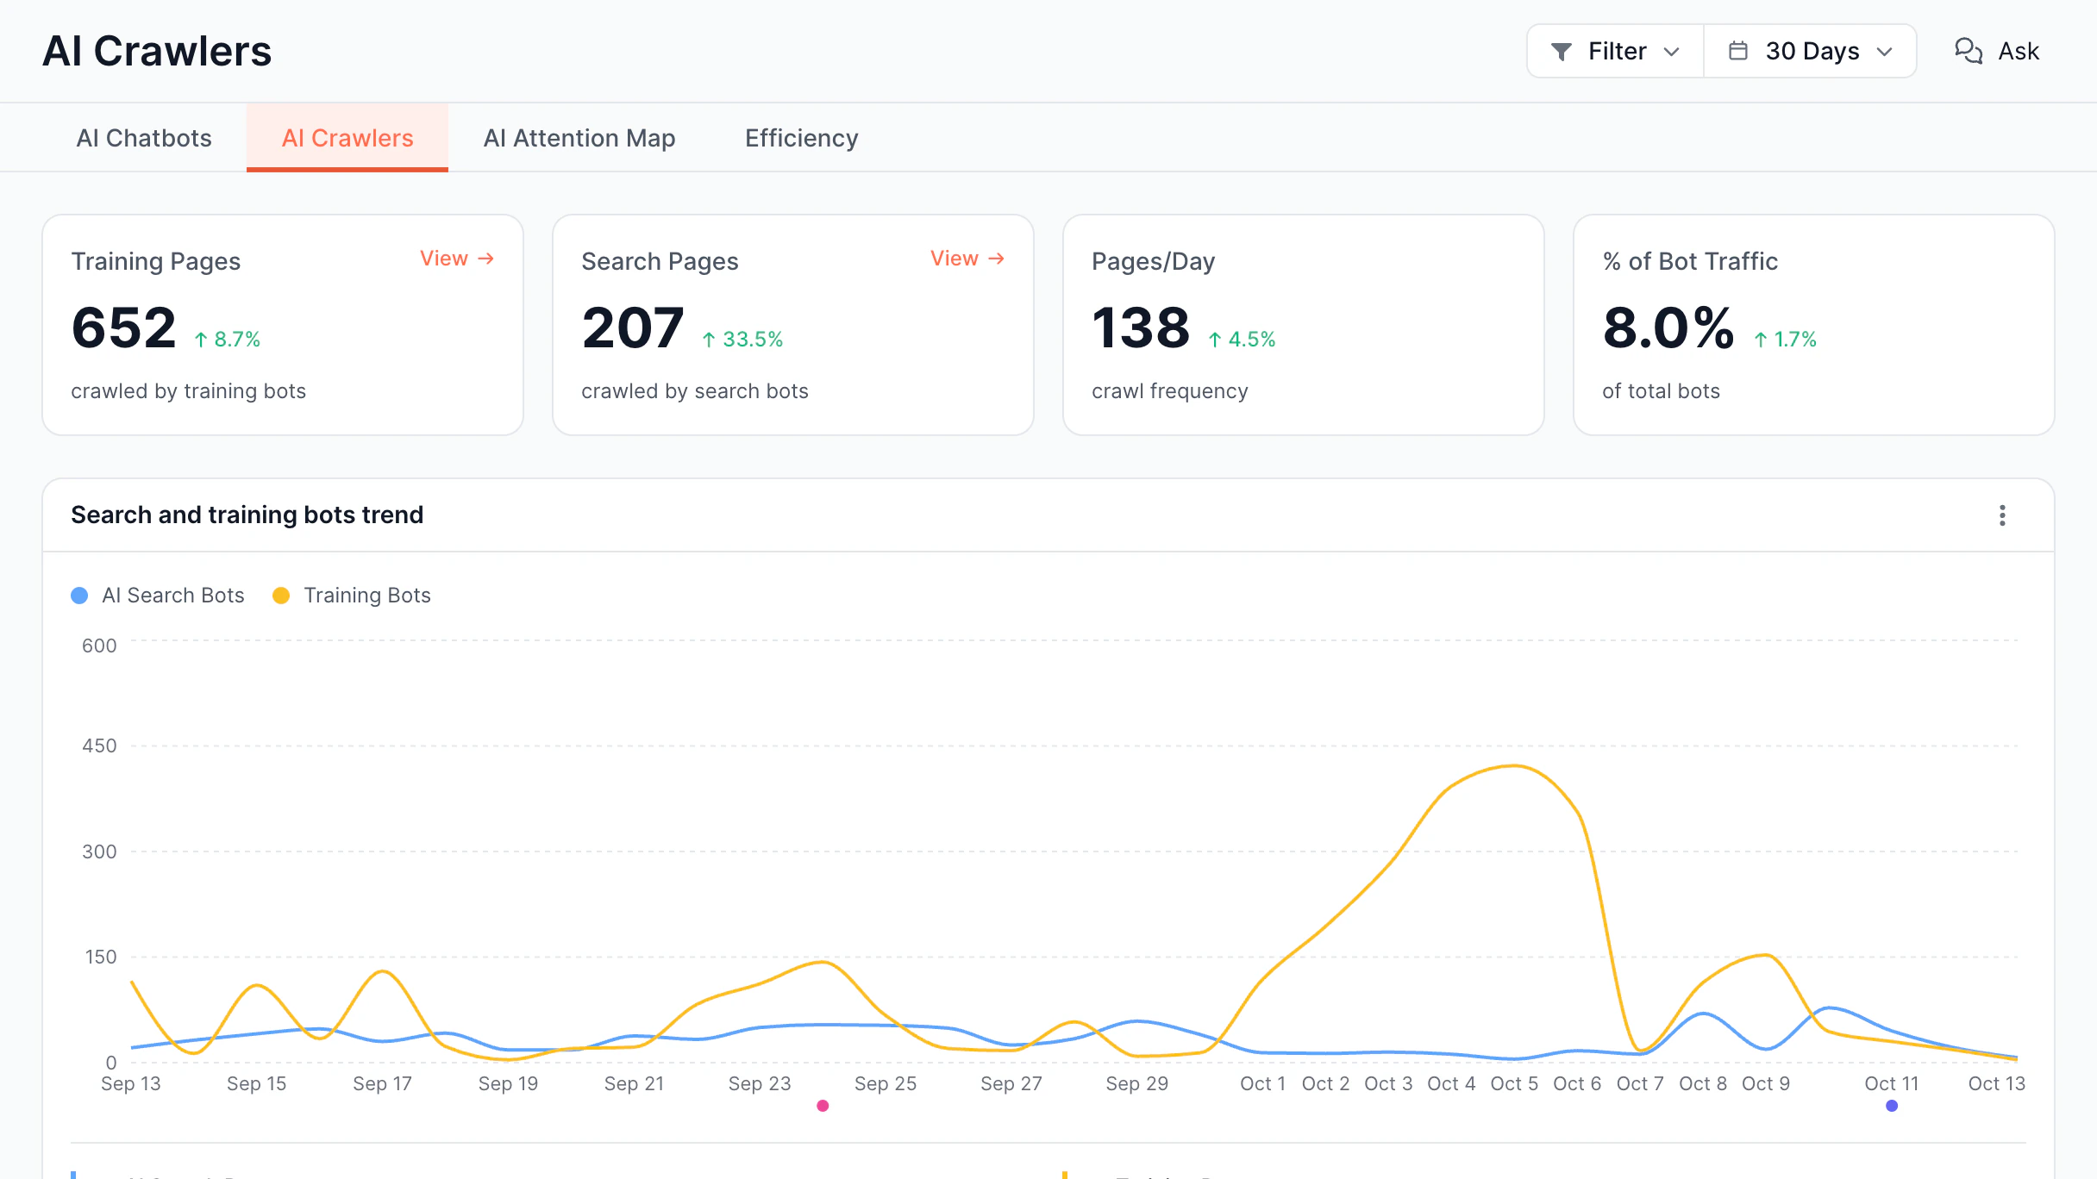Click the % of Bot Traffic label
This screenshot has width=2097, height=1179.
(x=1690, y=261)
